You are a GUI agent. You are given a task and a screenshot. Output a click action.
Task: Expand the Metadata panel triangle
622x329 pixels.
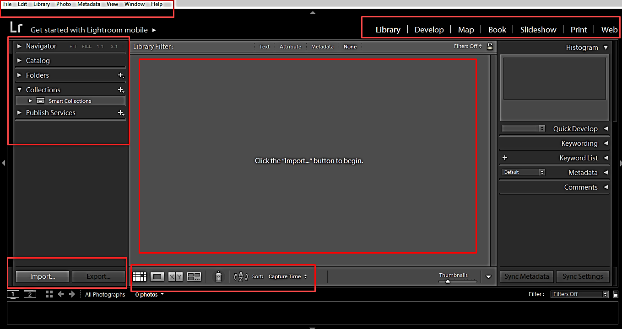(606, 172)
